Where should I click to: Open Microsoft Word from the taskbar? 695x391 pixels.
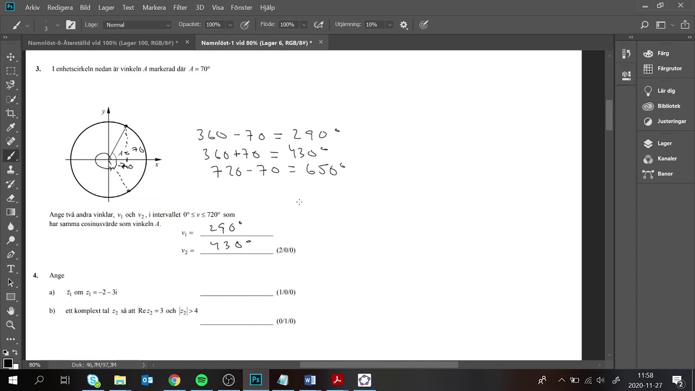[x=310, y=380]
